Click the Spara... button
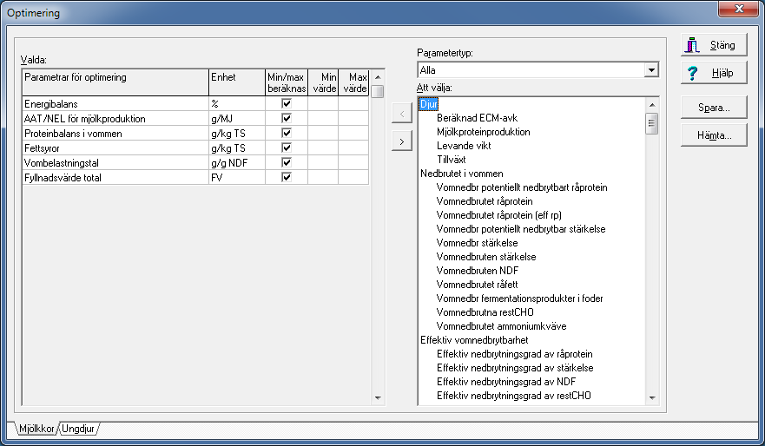Image resolution: width=765 pixels, height=446 pixels. (714, 108)
